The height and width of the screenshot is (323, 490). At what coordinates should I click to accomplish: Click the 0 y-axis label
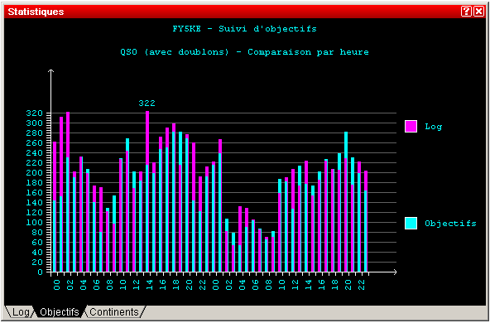pyautogui.click(x=41, y=272)
